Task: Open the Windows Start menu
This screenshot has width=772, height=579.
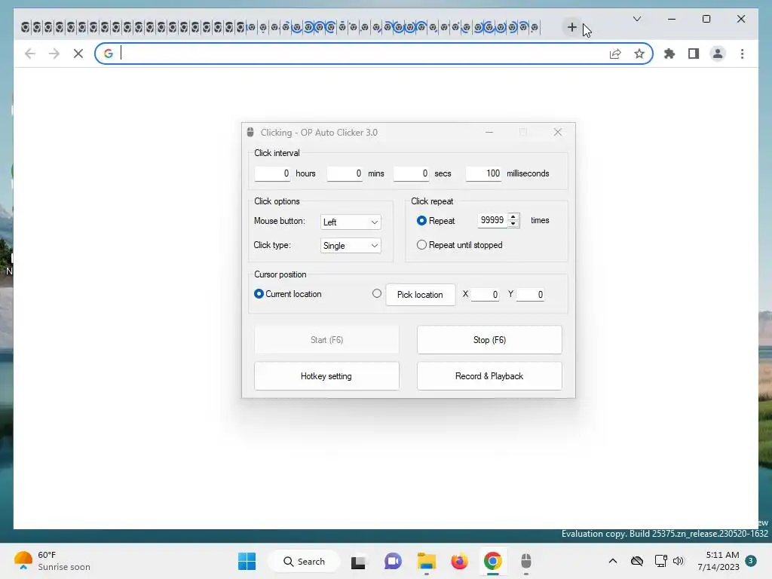Action: (247, 561)
